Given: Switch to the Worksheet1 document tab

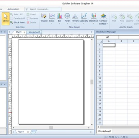Looking at the screenshot, I should click(34, 32).
